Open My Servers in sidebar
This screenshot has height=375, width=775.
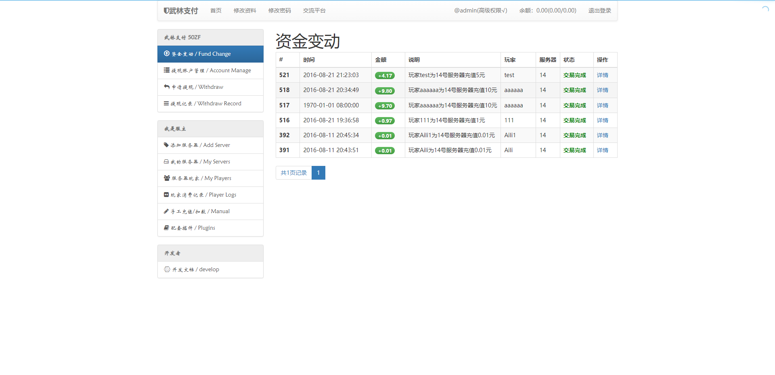coord(210,162)
